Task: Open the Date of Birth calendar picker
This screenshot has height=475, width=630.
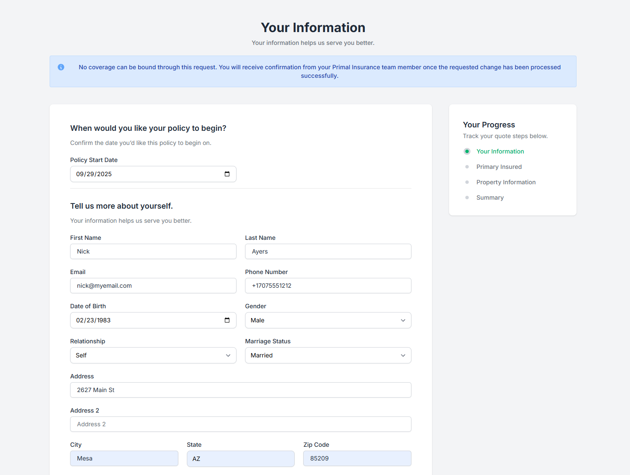Action: point(227,320)
